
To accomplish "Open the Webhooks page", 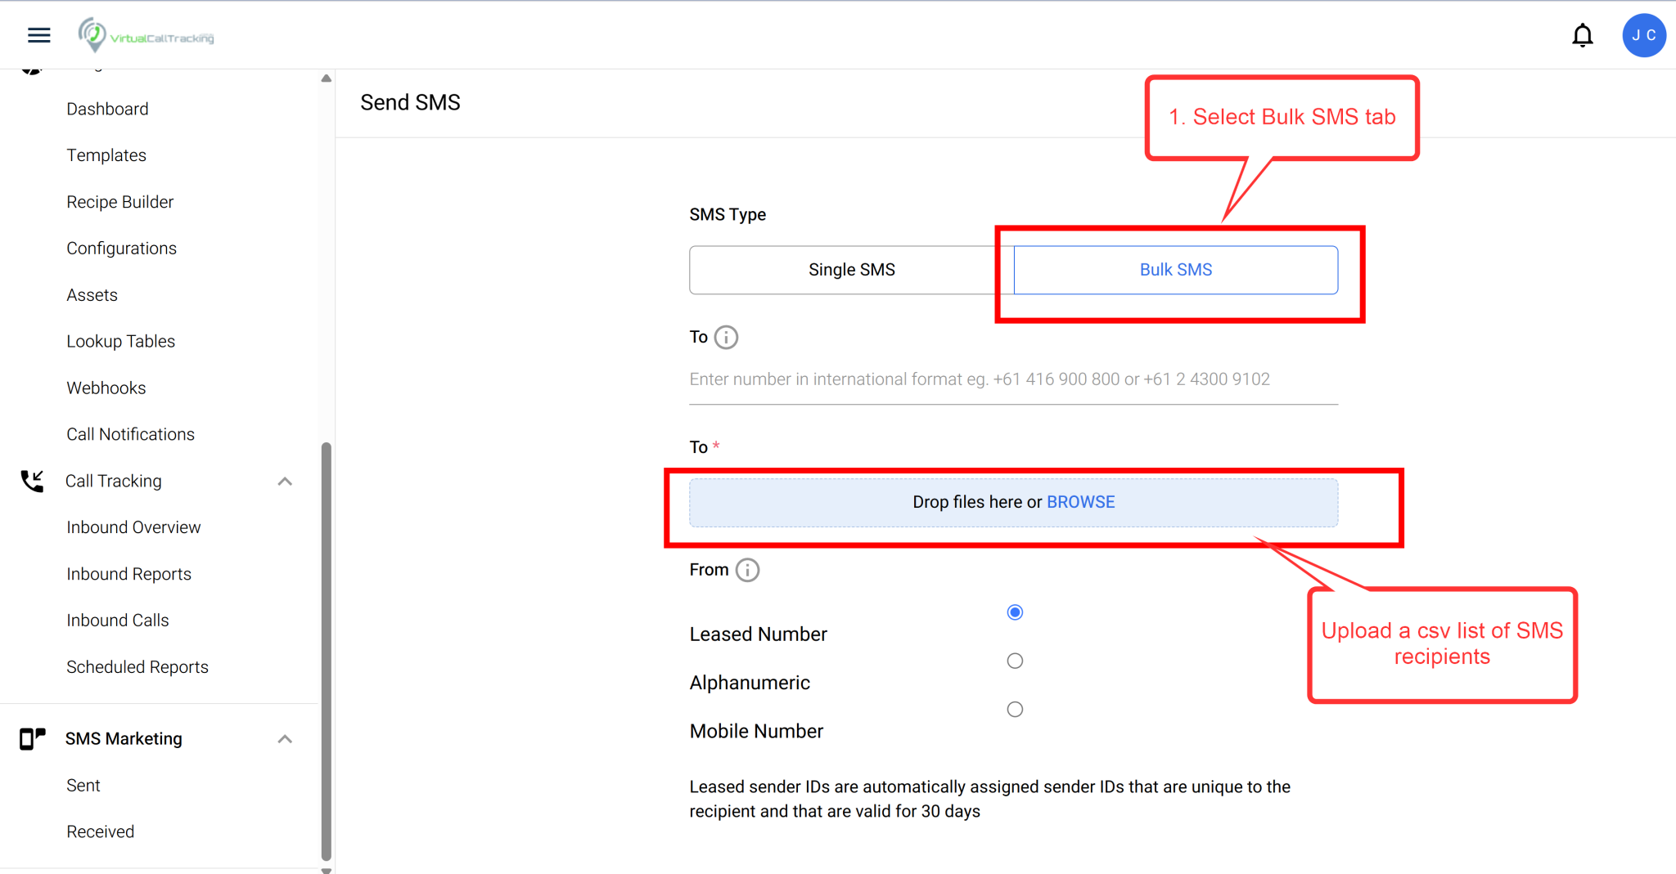I will coord(106,388).
